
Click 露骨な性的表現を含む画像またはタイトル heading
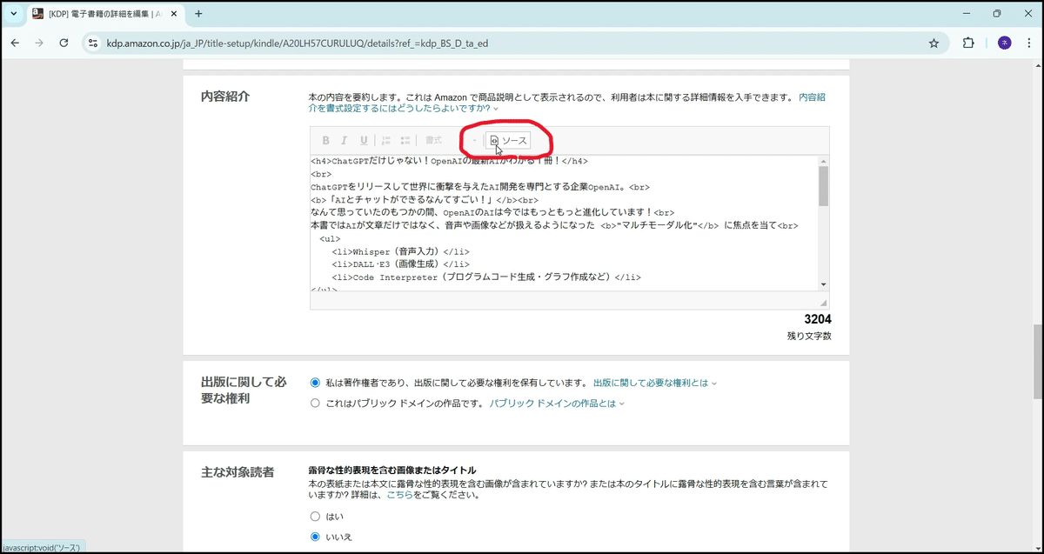click(x=392, y=470)
